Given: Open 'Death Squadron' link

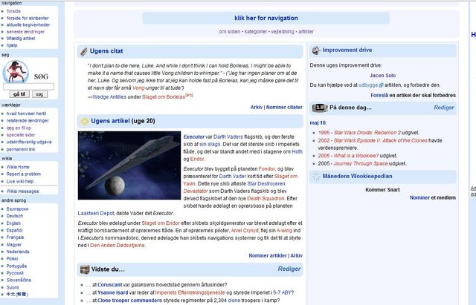Looking at the screenshot, I should [x=266, y=199].
